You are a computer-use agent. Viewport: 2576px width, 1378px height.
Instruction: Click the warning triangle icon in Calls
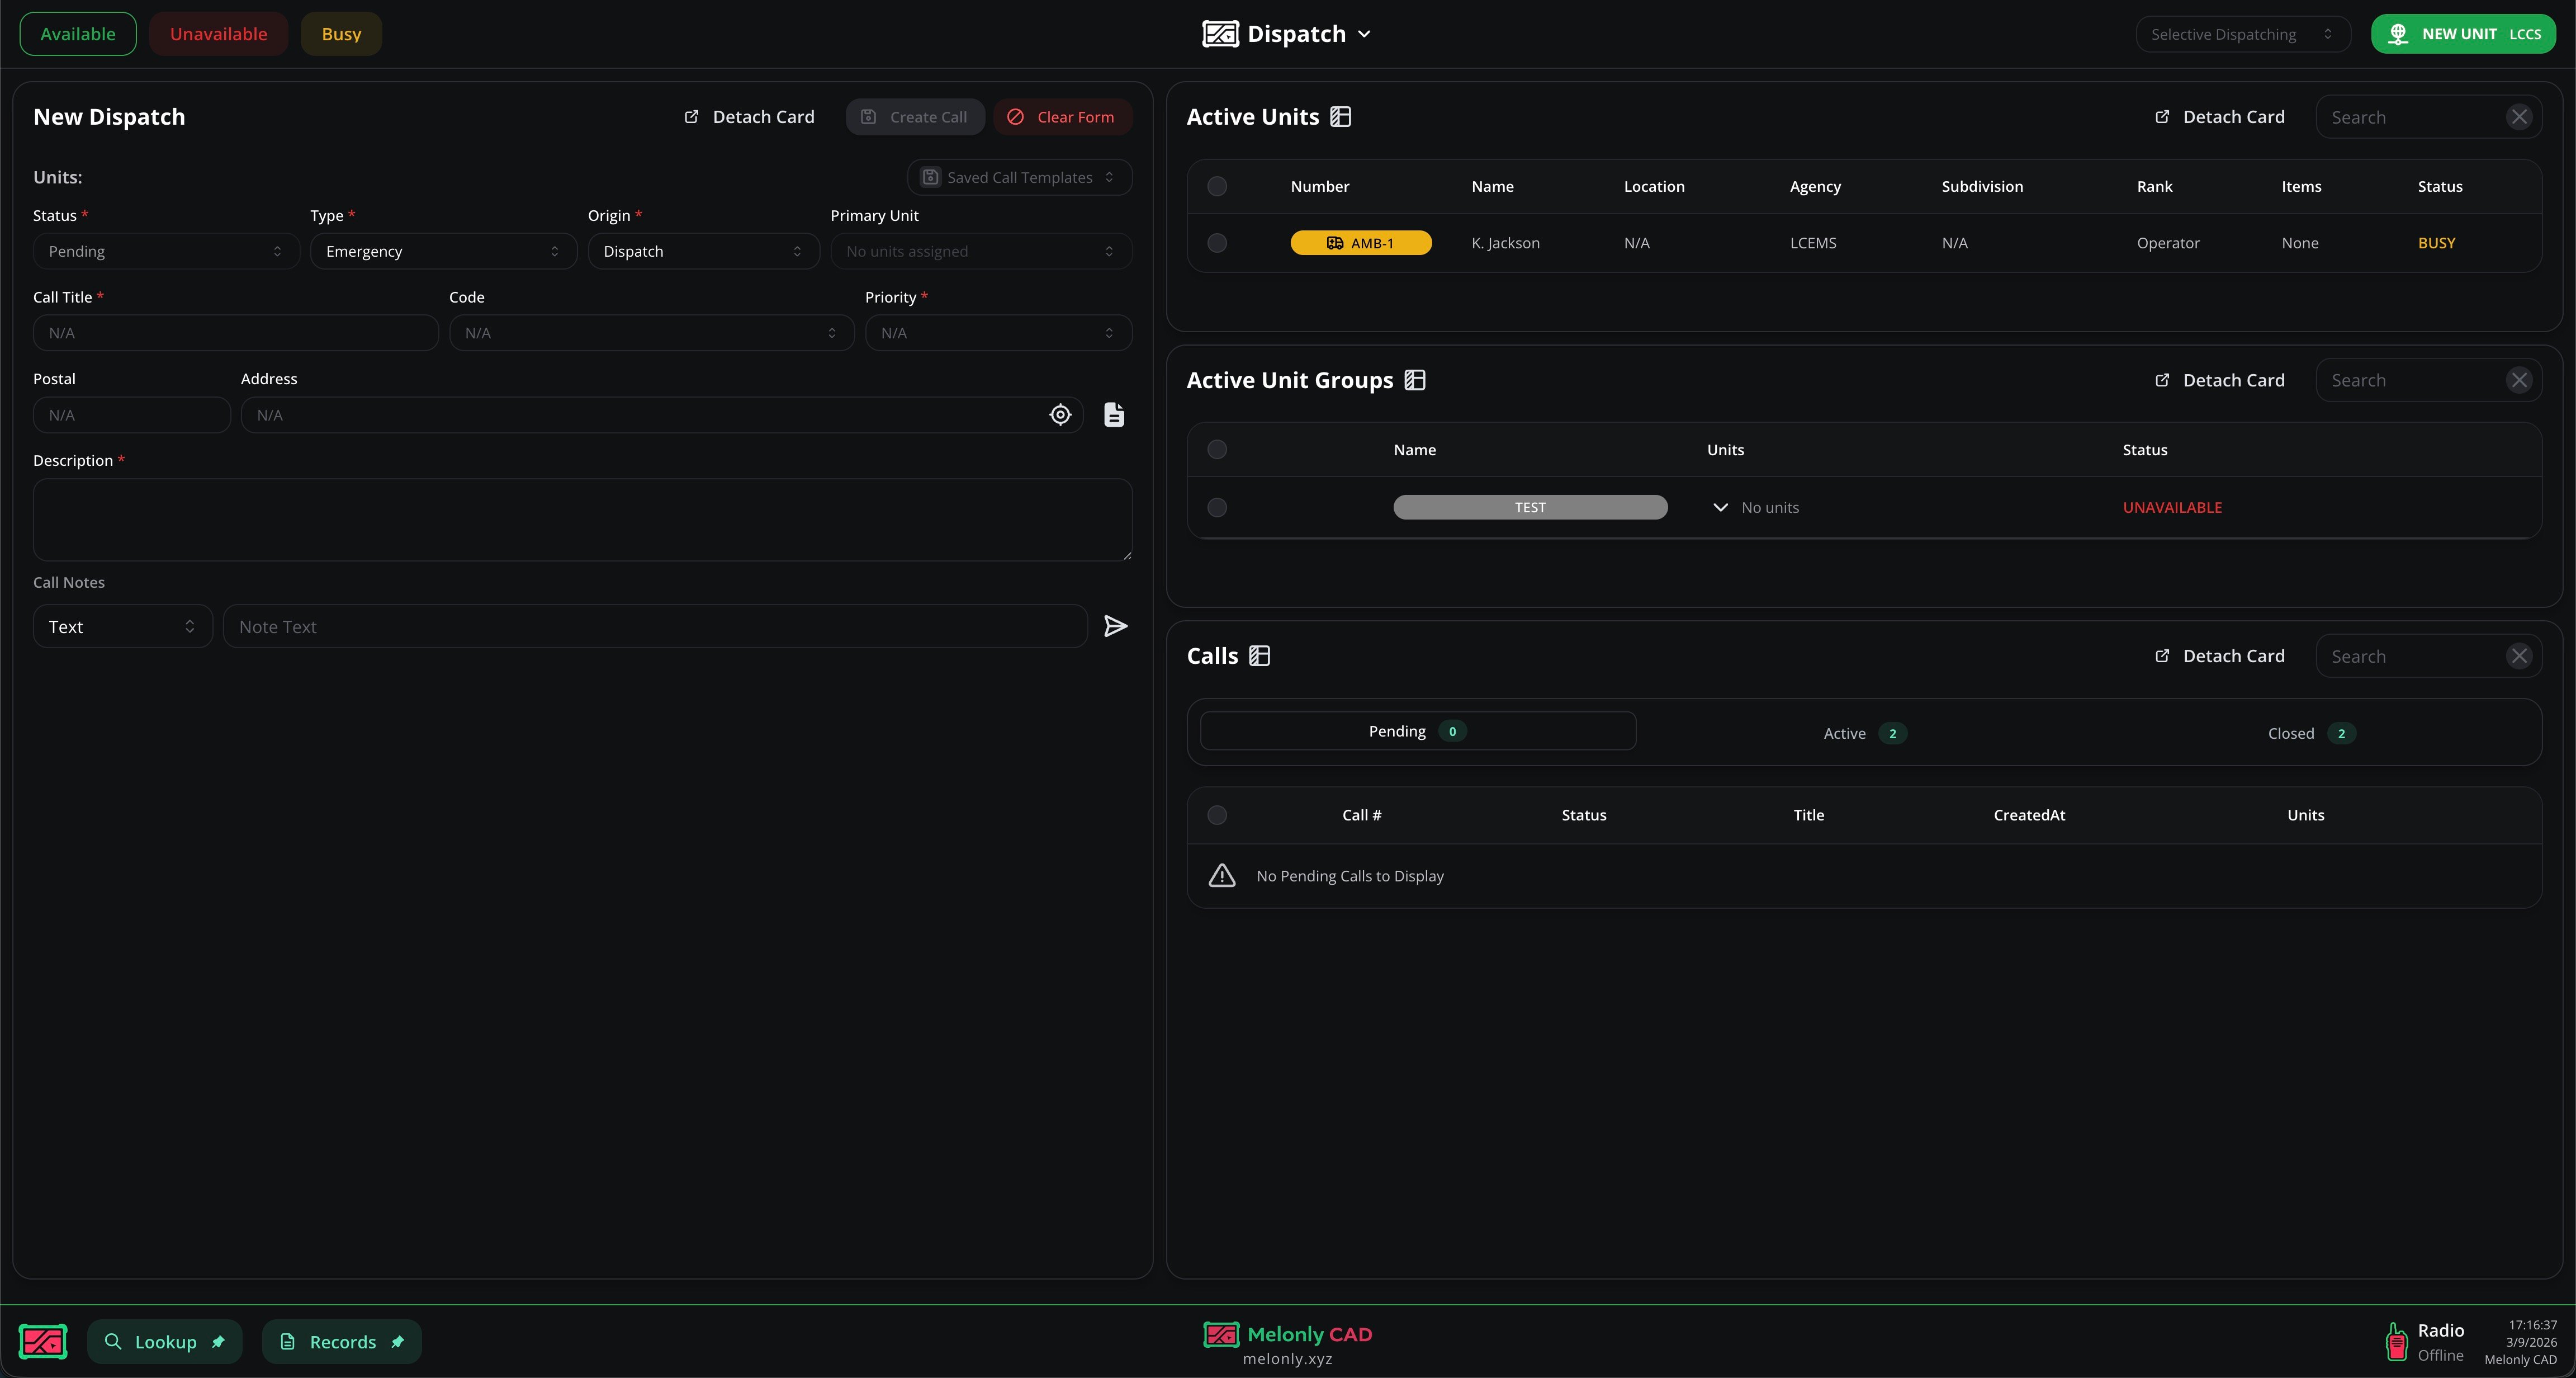pyautogui.click(x=1222, y=876)
